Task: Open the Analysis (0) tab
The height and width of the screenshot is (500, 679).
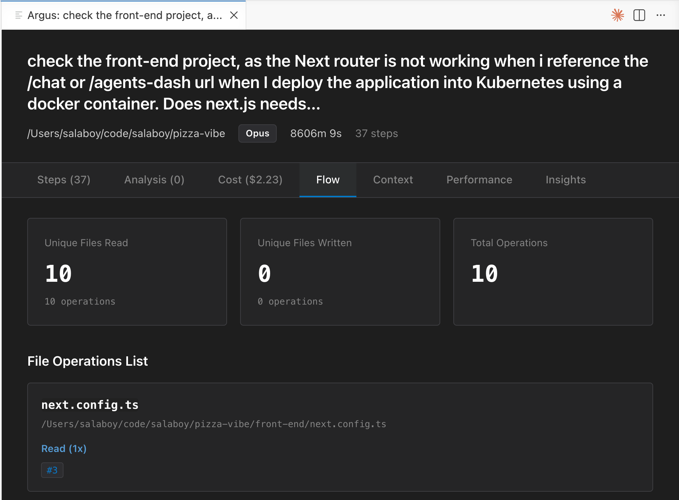Action: 154,180
